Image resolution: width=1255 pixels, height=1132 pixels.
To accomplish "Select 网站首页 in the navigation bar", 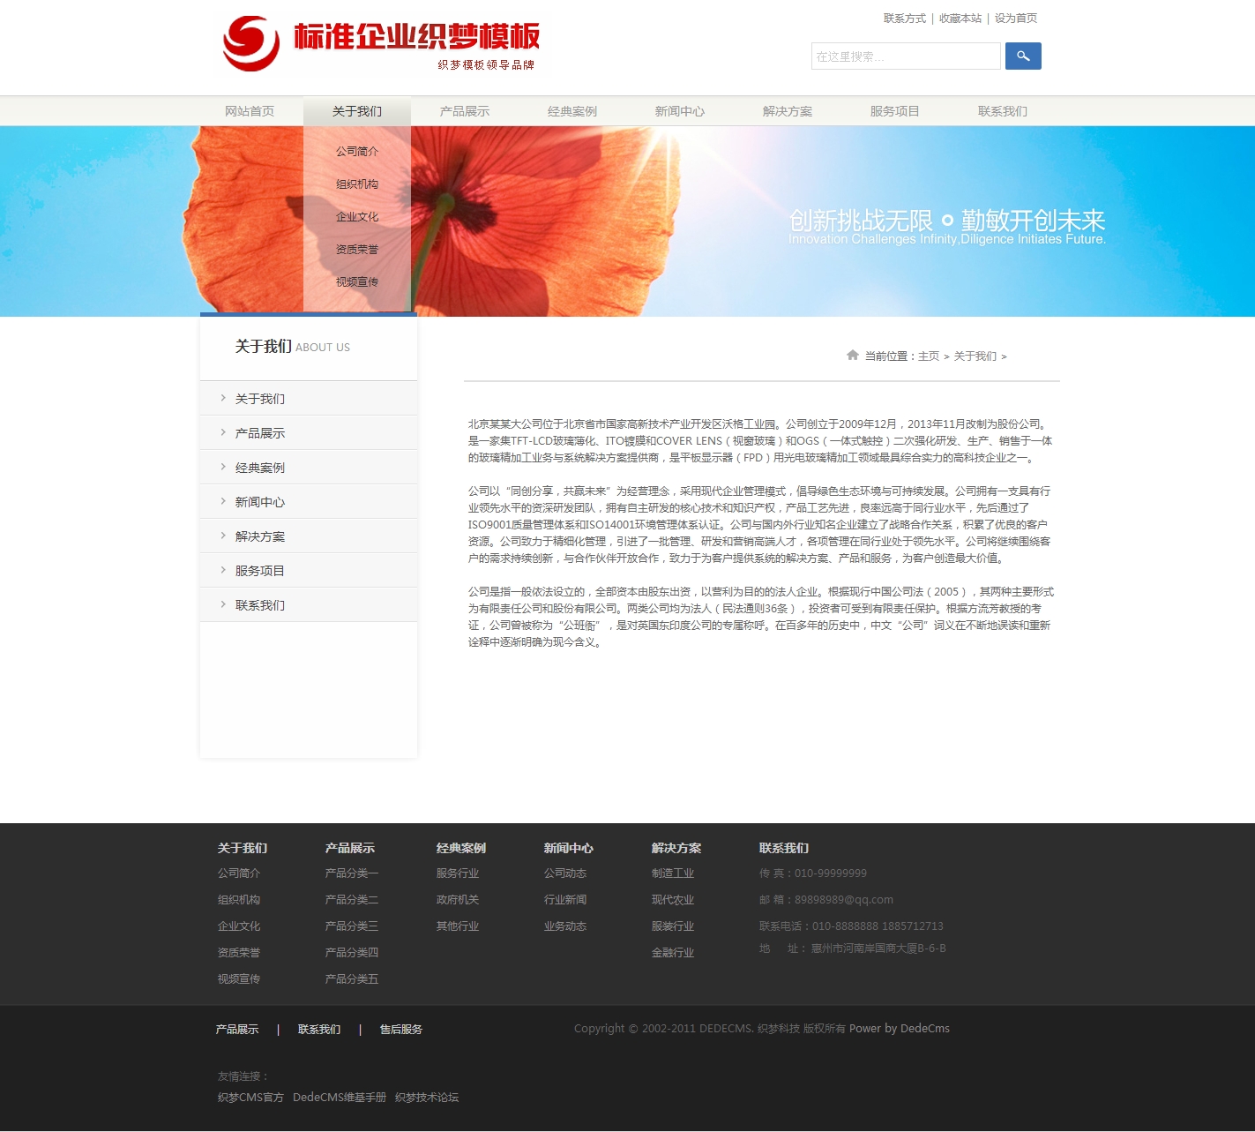I will (x=250, y=111).
